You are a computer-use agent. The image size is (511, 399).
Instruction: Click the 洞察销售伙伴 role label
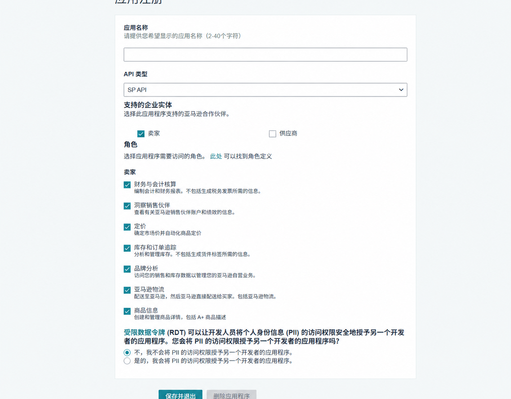point(152,205)
